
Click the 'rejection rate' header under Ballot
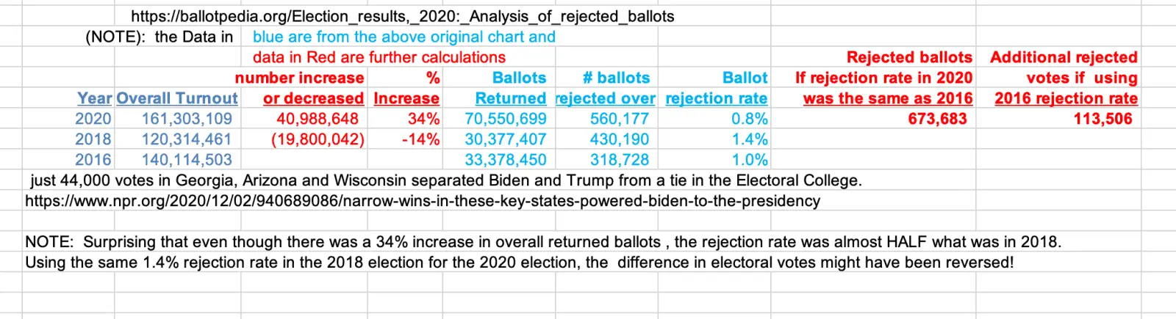tap(717, 98)
